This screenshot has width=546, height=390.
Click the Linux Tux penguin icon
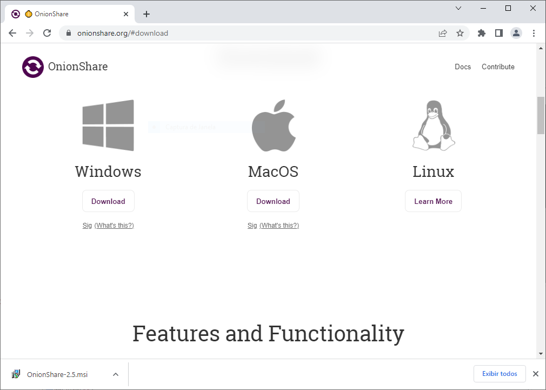tap(434, 125)
